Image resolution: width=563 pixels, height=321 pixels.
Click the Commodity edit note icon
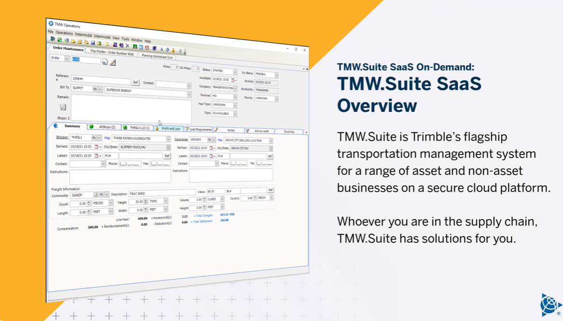(96, 195)
